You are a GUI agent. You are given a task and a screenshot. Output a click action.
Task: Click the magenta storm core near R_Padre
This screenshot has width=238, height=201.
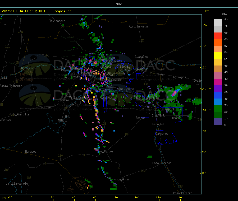pos(173,94)
